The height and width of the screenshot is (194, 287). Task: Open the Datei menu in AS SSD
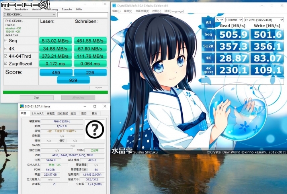[7, 9]
